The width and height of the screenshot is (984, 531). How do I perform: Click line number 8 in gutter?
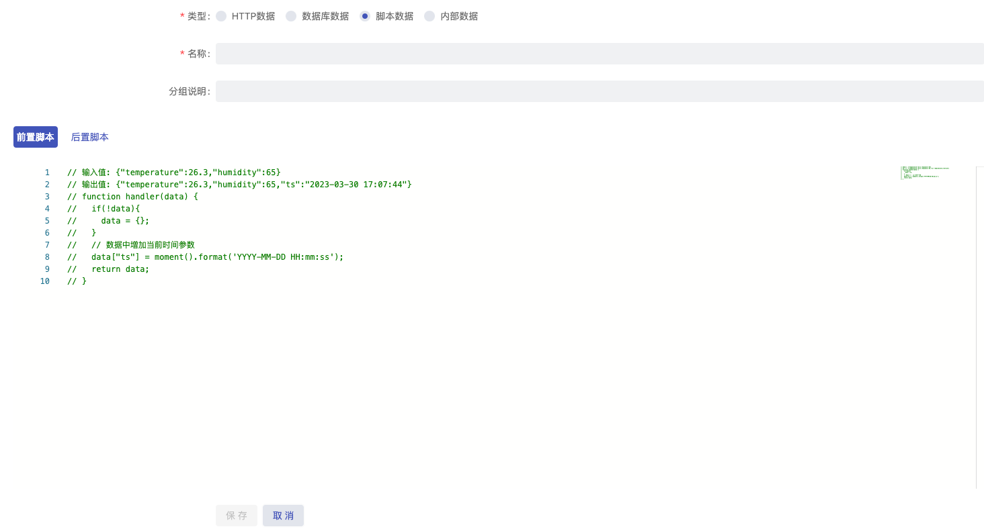(47, 257)
